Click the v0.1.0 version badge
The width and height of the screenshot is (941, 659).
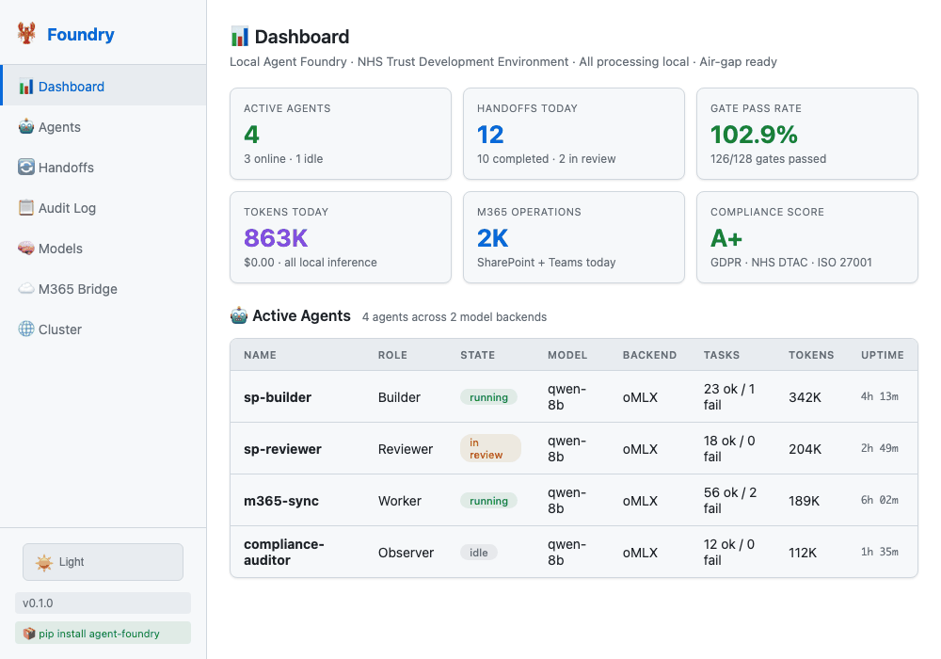tap(104, 603)
